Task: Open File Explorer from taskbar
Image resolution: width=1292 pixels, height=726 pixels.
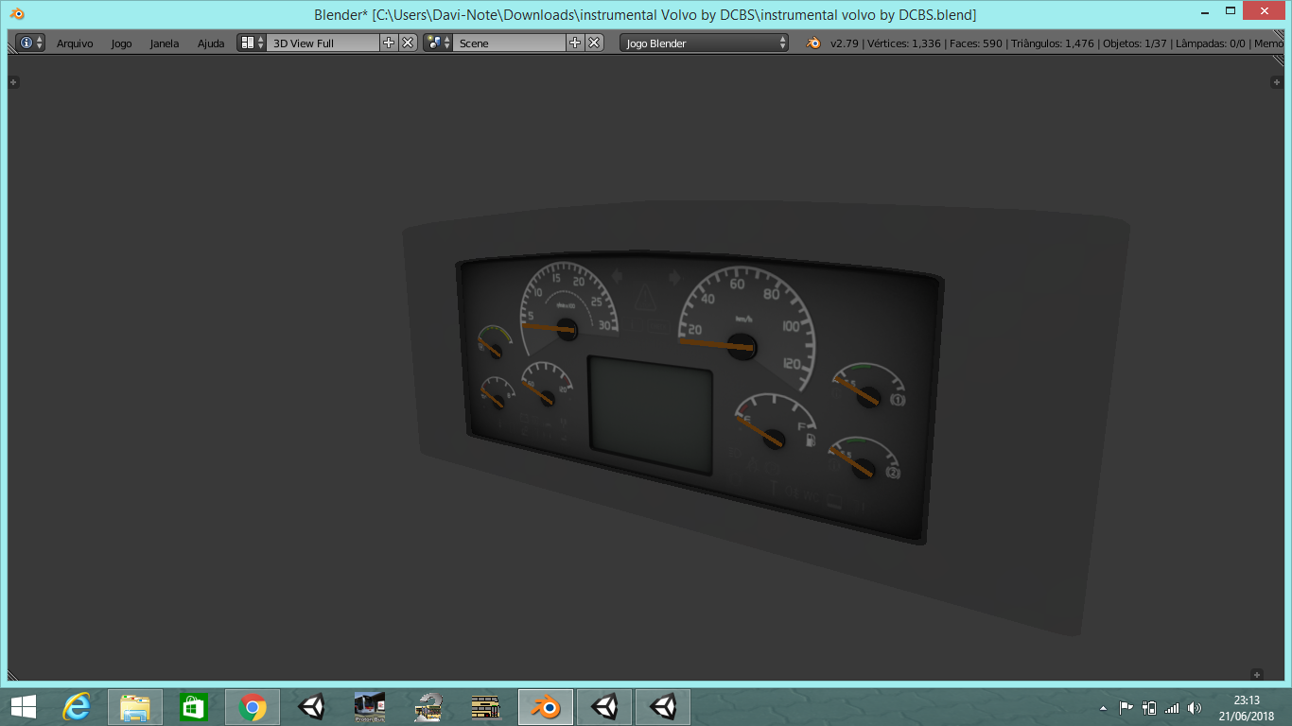Action: (135, 706)
